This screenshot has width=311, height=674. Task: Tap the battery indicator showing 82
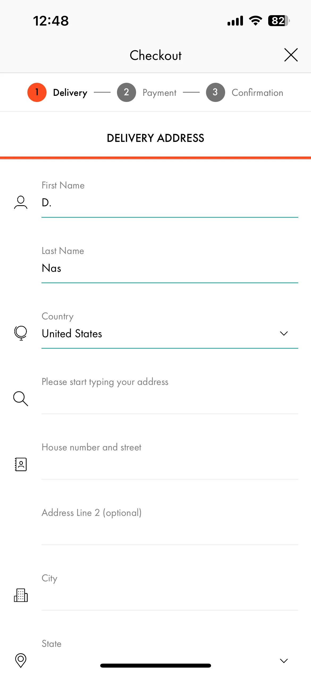[279, 20]
